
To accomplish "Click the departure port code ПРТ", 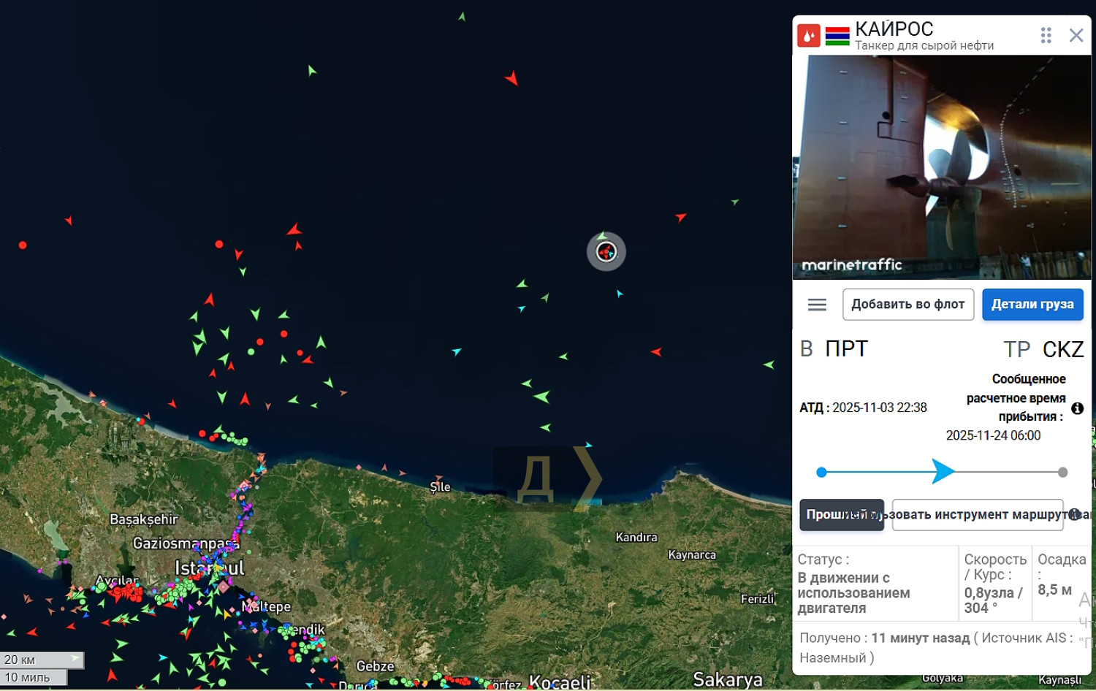I will tap(846, 349).
